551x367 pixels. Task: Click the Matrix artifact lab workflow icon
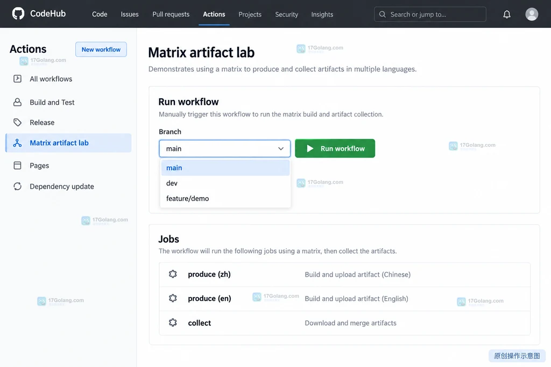(17, 143)
